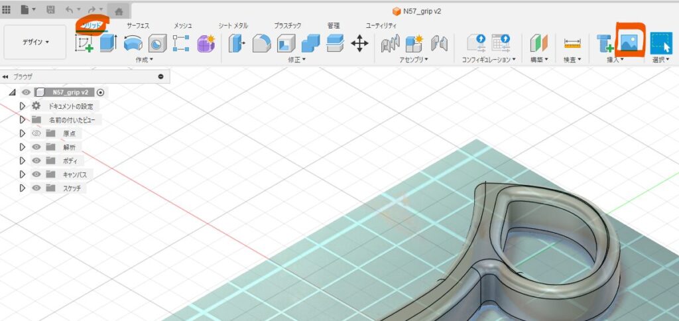679x321 pixels.
Task: Click the Measure ruler icon
Action: [x=572, y=44]
